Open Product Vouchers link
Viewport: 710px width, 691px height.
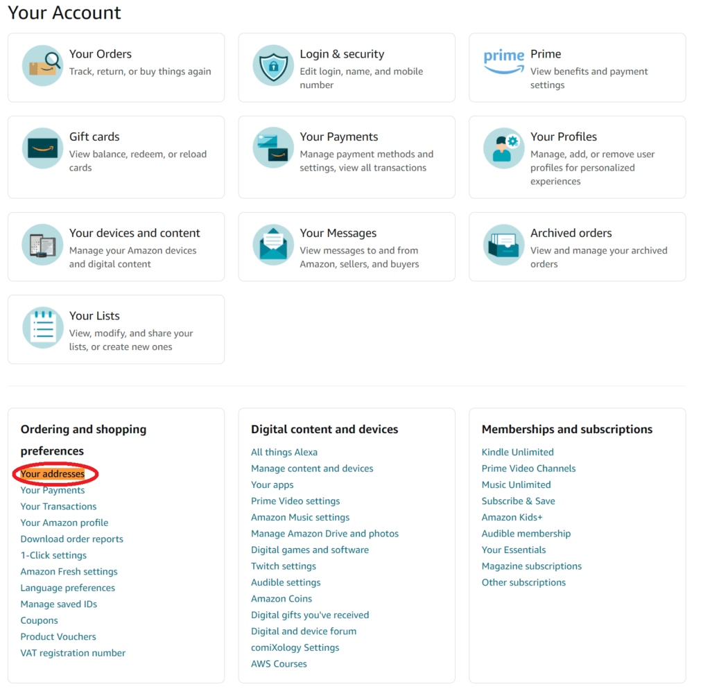click(58, 637)
